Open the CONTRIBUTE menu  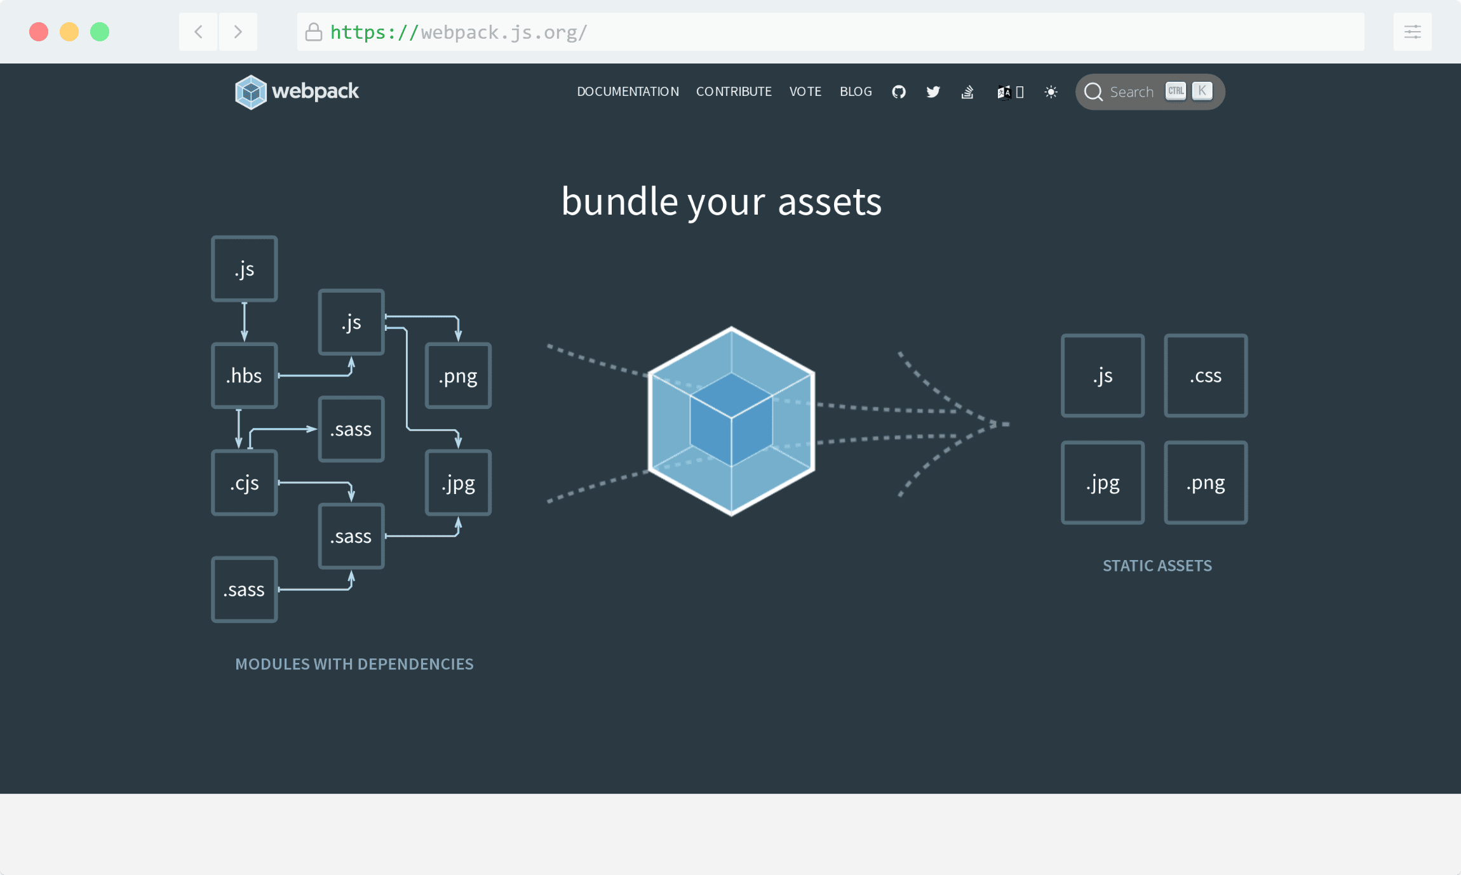point(734,91)
